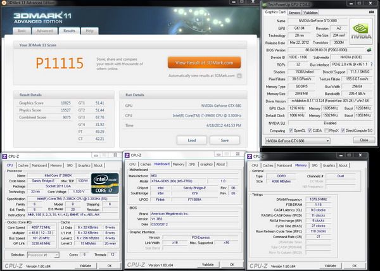The width and height of the screenshot is (380, 271).
Task: Open CPU tab in middle CPU-Z window
Action: point(132,164)
